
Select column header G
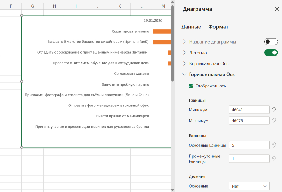(x=33, y=6)
